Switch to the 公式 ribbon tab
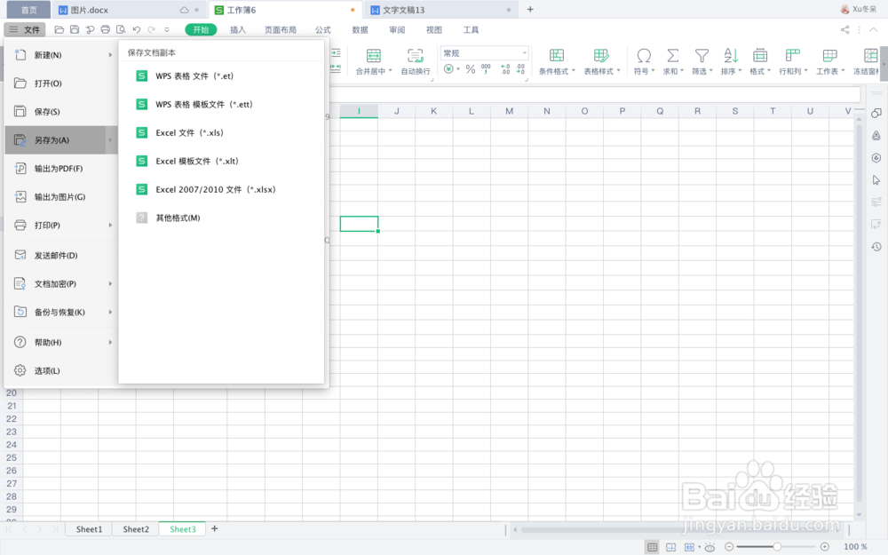The height and width of the screenshot is (555, 888). point(323,30)
